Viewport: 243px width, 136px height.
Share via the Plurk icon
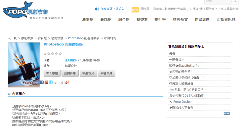[46, 82]
